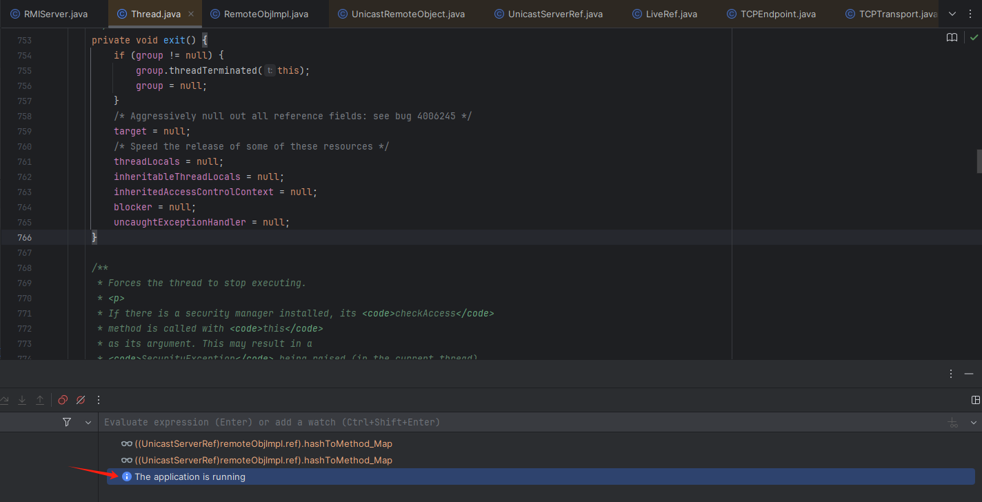Expand the evaluate expression history chevron
Viewport: 982px width, 502px height.
[974, 422]
